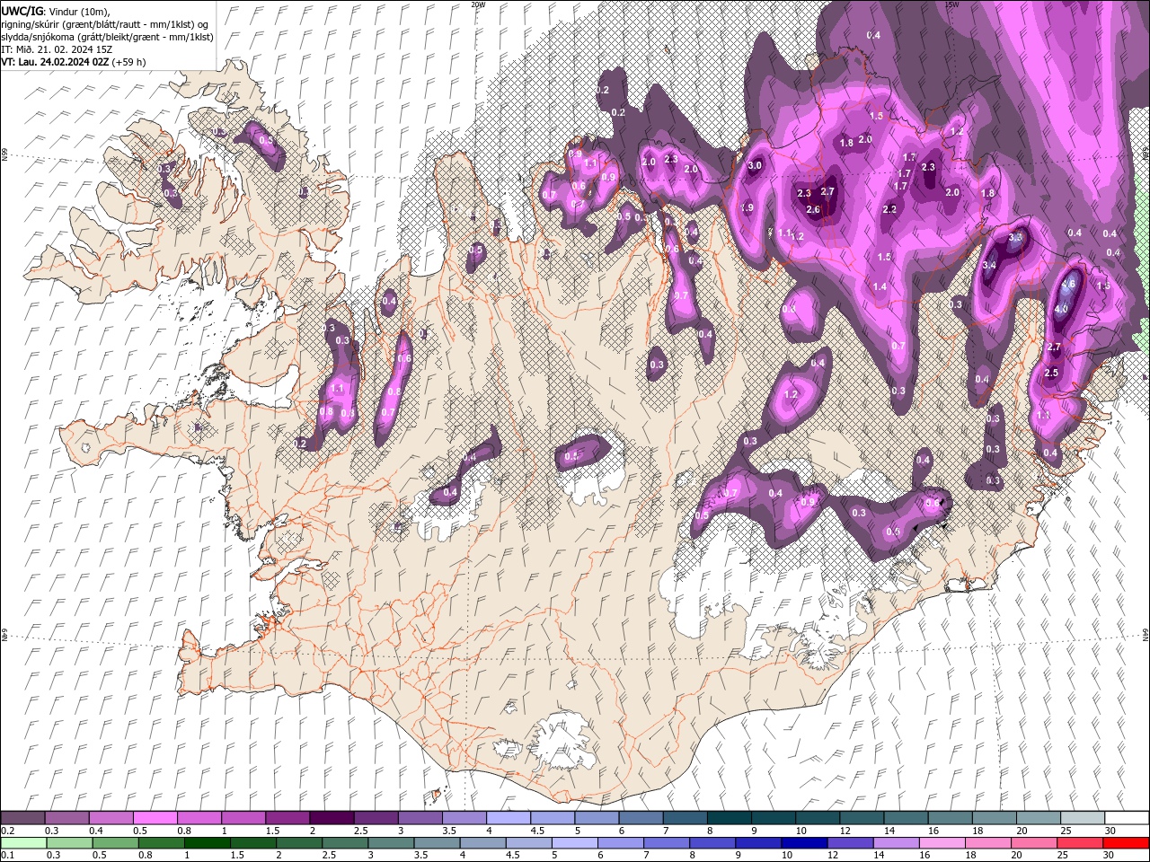Image resolution: width=1150 pixels, height=862 pixels.
Task: Click the 2.5 snowfall value on the map
Action: point(1051,373)
